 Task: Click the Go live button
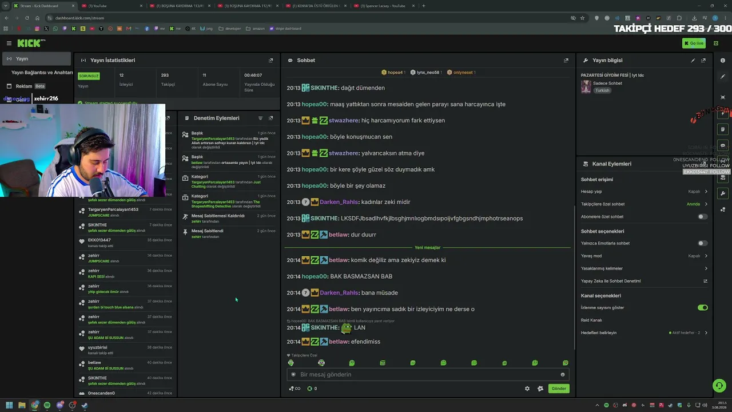[694, 43]
